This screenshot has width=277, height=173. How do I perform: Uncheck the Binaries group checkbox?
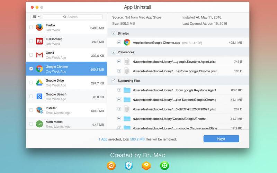point(114,33)
